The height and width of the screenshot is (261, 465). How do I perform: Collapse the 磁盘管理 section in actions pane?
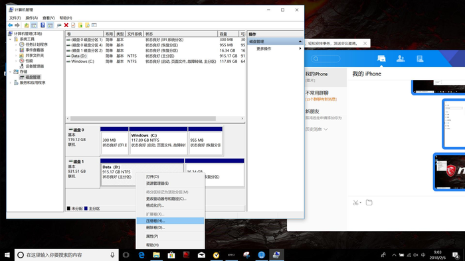pyautogui.click(x=300, y=41)
